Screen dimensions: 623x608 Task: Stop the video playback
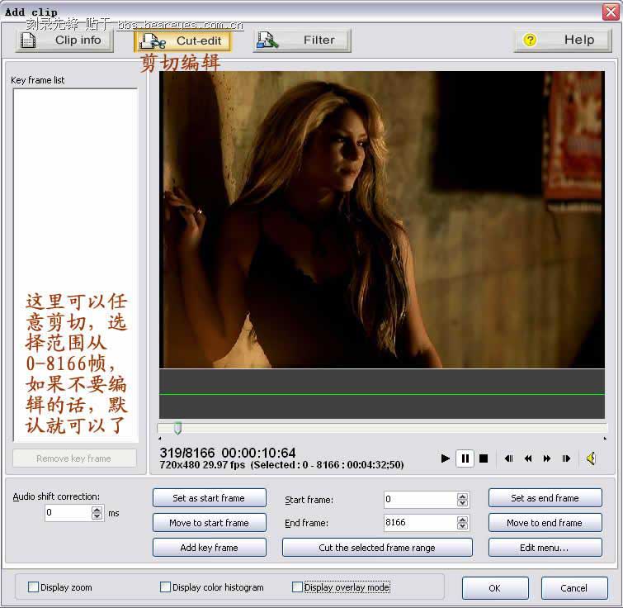click(x=484, y=458)
